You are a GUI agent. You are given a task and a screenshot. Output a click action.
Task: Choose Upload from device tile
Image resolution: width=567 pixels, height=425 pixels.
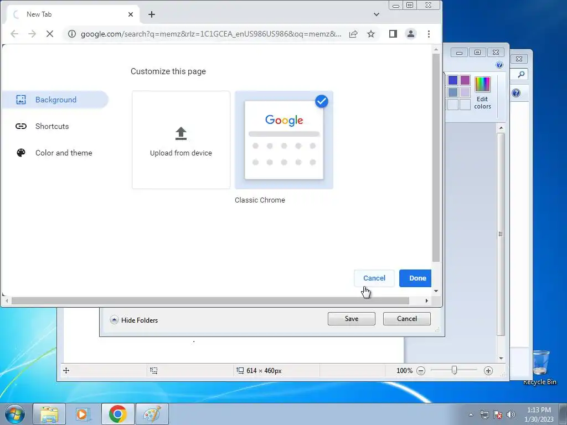click(181, 140)
